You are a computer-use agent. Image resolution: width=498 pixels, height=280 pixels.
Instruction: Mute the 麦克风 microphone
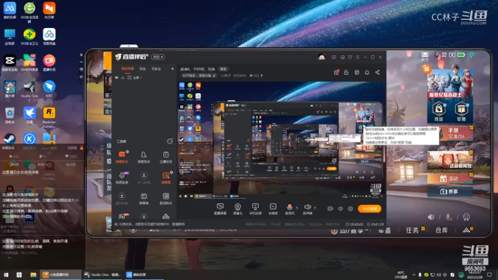289,209
